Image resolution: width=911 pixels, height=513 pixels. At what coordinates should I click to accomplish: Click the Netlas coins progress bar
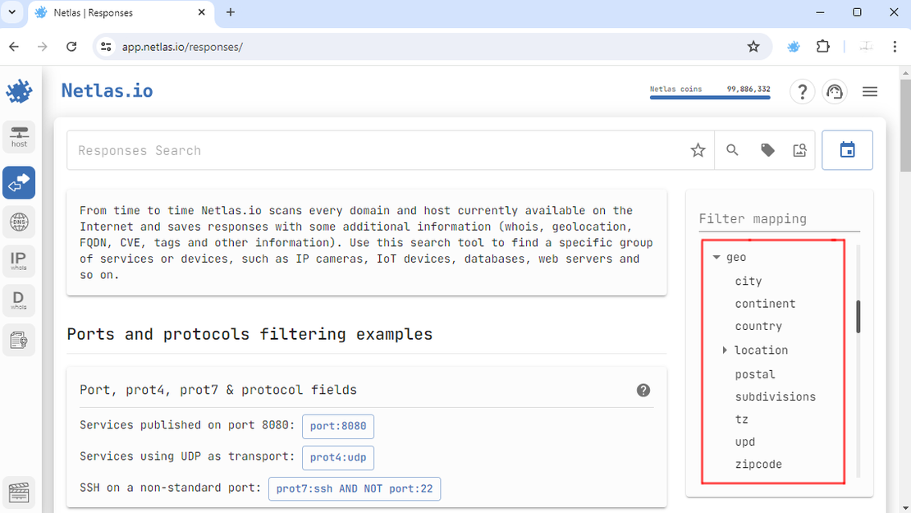point(709,97)
